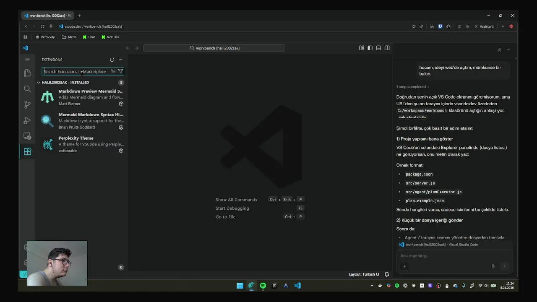Select the workbench browser tab
Viewport: 537px width, 302px height.
[48, 16]
